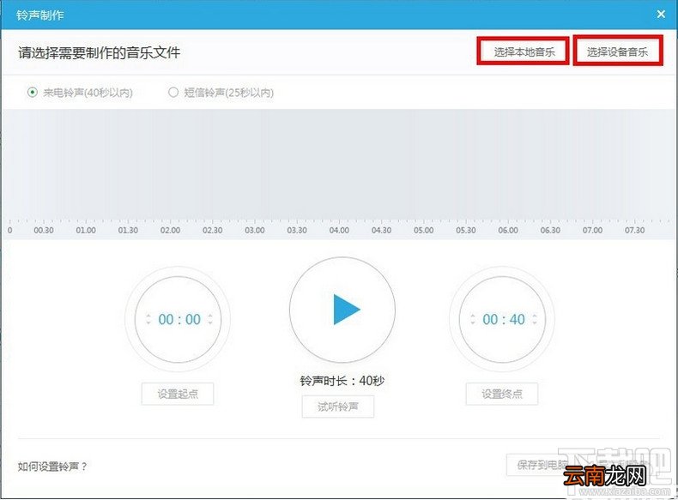Click the 04.00 mark on the timeline
This screenshot has height=500, width=678.
pos(339,231)
